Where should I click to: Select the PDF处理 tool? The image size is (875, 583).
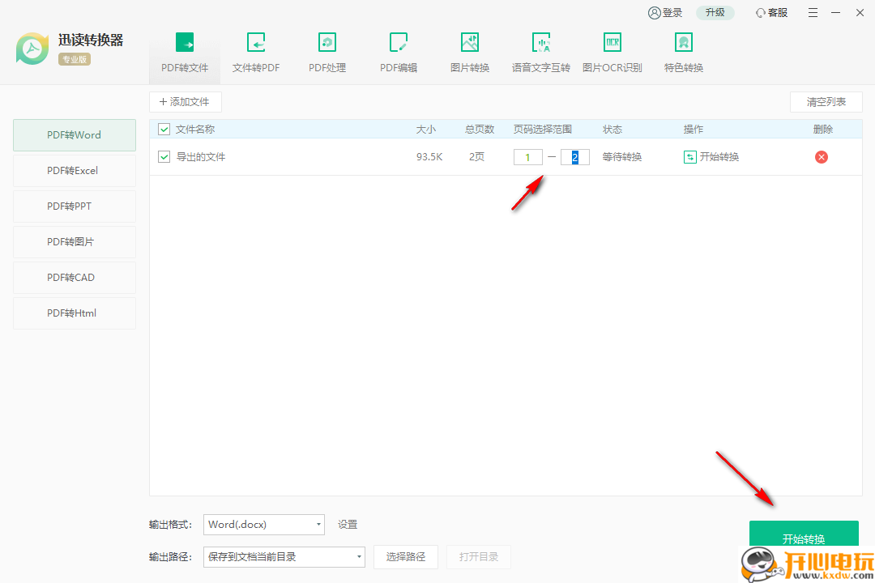[x=327, y=52]
